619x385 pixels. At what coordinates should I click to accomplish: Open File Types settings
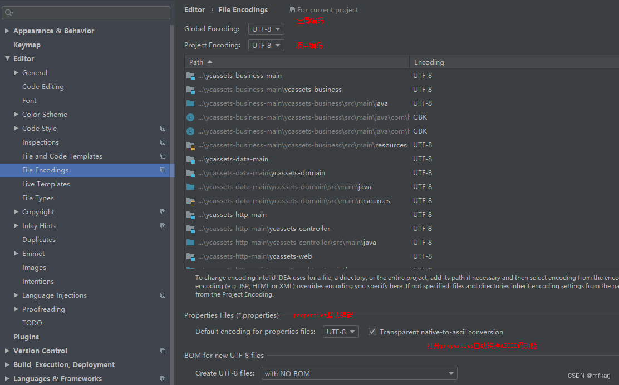click(38, 198)
